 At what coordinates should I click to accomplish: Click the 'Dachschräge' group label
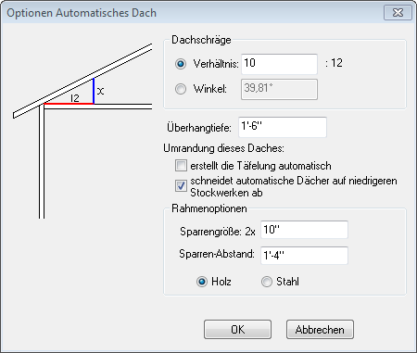click(201, 40)
